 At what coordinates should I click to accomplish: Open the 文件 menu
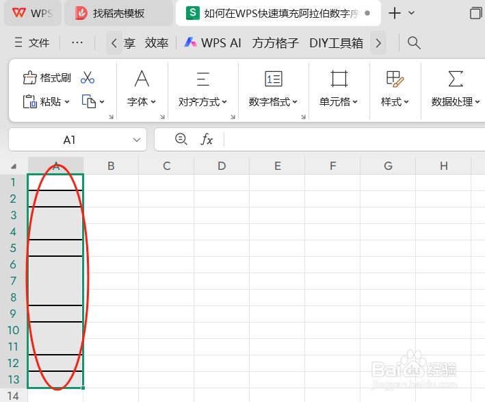coord(32,42)
